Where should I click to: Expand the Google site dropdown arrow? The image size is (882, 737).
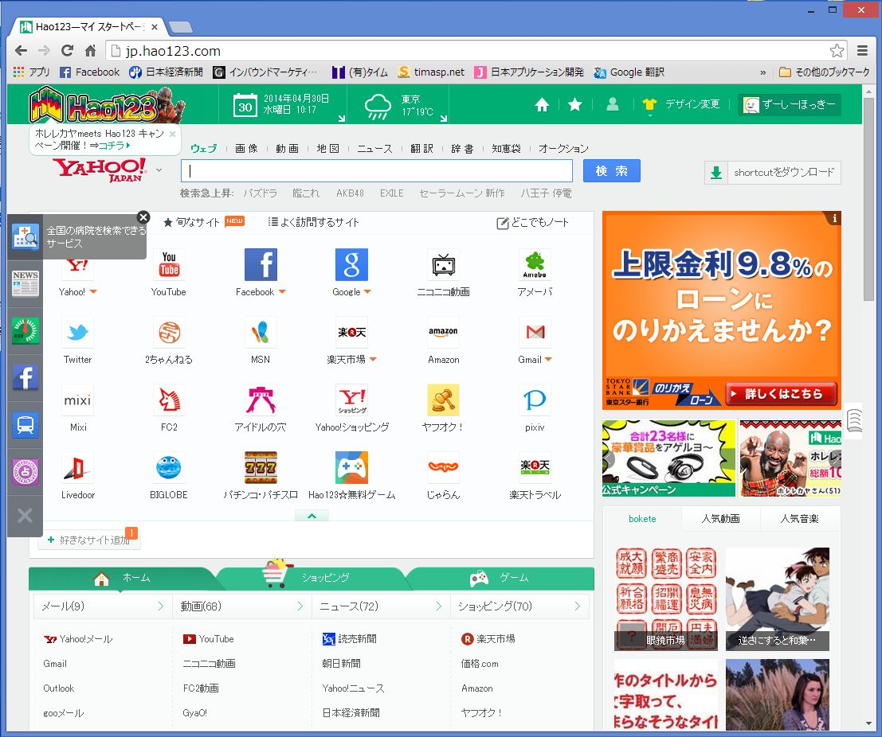(x=368, y=293)
